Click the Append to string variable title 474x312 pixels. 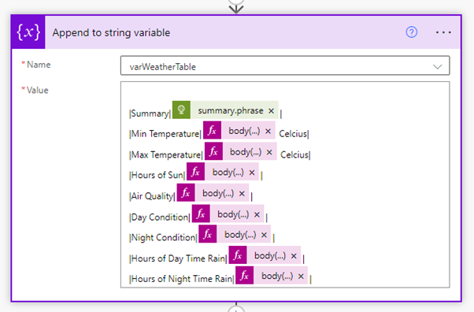[111, 32]
